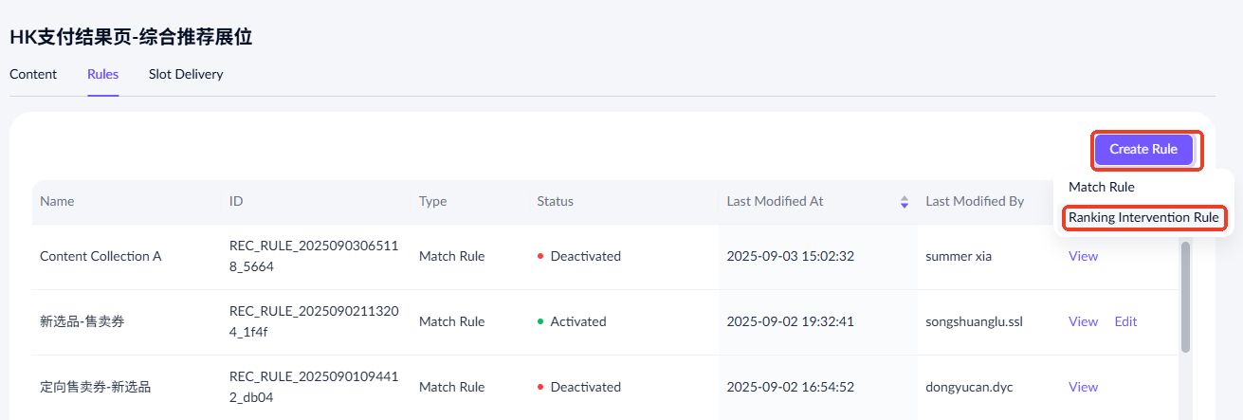Select the 定向售卖券-新选品 row name
This screenshot has width=1243, height=420.
coord(96,387)
